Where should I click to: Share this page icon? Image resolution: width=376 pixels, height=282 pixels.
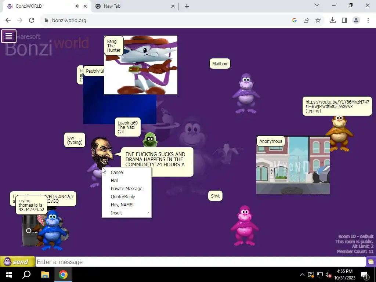pos(306,21)
